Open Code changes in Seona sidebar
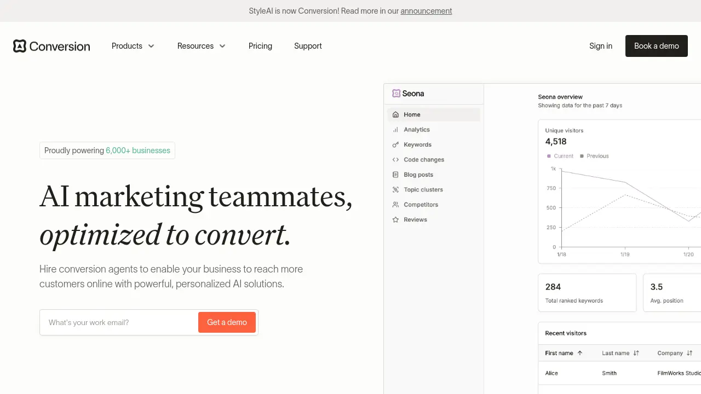This screenshot has height=394, width=701. point(433,160)
